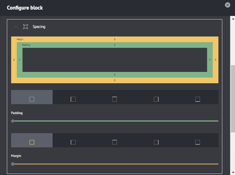235x175 pixels.
Task: Close the Configure block dialog
Action: [228, 5]
